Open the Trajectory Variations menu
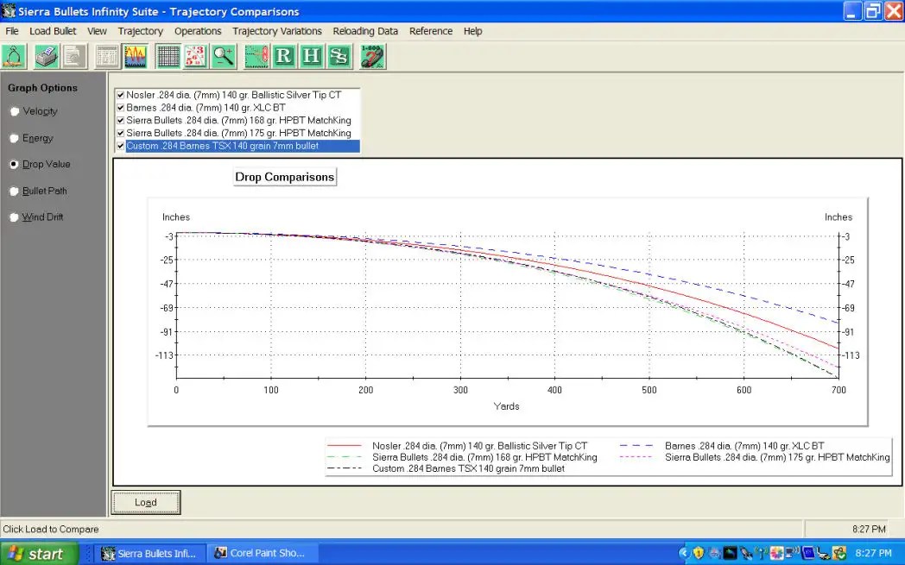 coord(277,31)
